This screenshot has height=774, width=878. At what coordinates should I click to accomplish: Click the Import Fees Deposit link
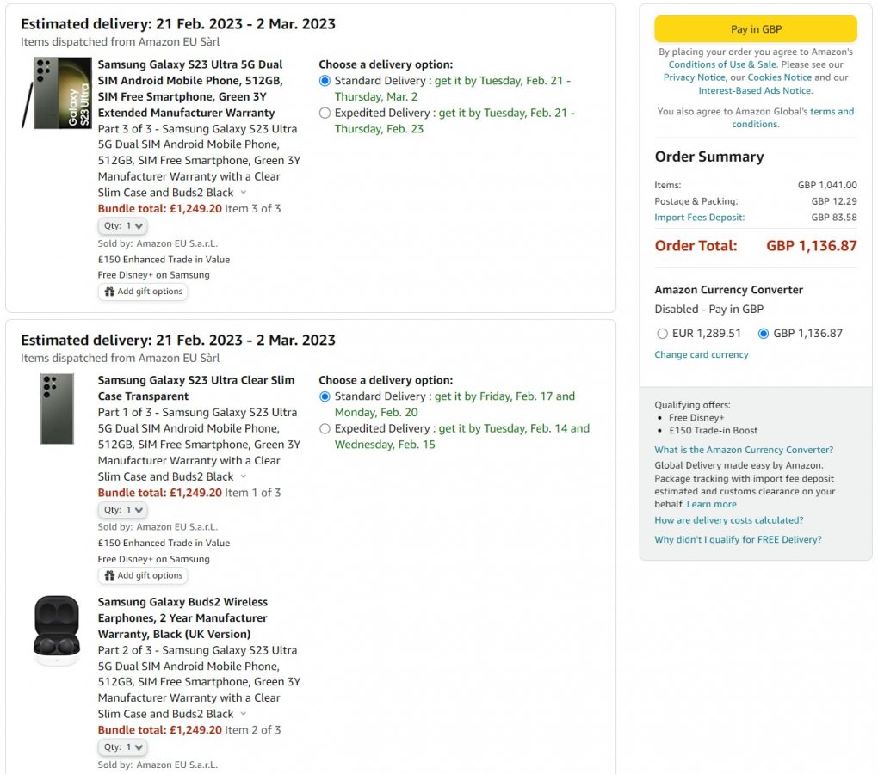point(699,216)
